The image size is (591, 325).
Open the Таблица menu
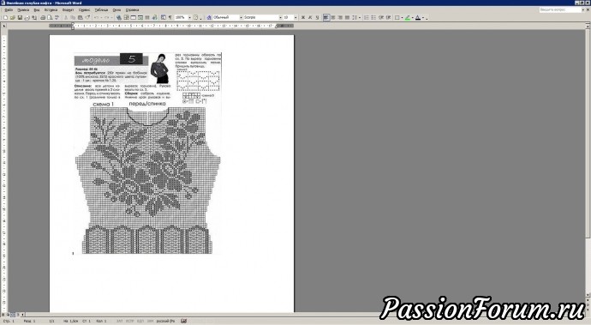click(101, 9)
